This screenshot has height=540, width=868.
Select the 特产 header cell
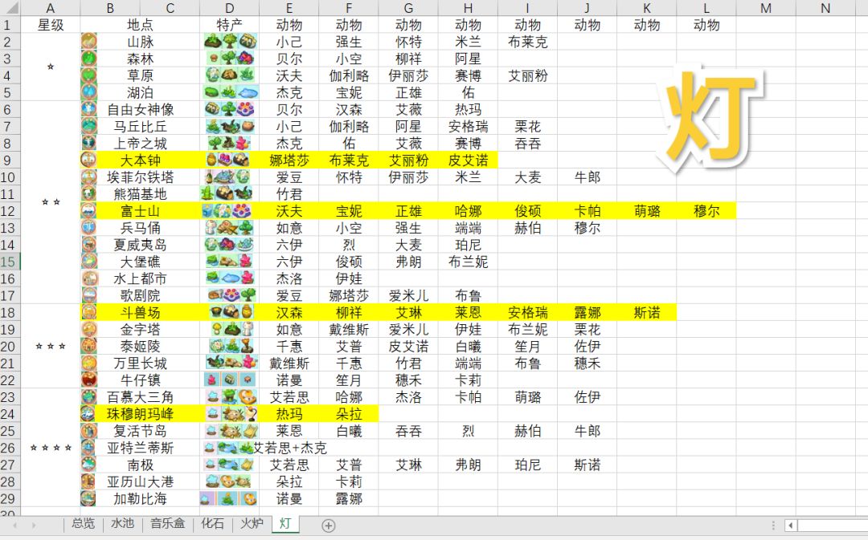[229, 25]
